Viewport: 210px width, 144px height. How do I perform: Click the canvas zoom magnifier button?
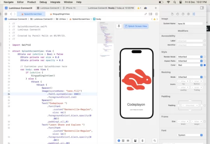(x=154, y=140)
